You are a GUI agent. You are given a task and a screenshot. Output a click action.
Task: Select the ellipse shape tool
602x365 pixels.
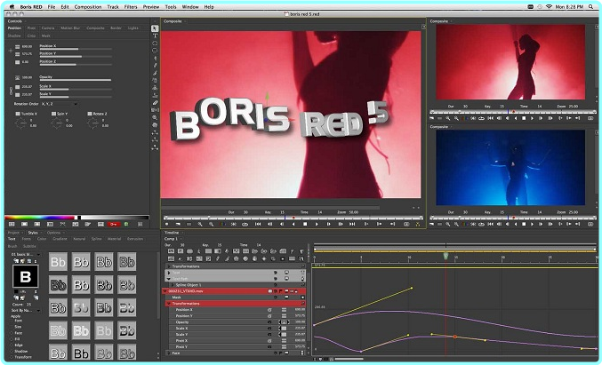[x=155, y=44]
